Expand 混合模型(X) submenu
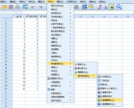 pyautogui.click(x=60, y=35)
